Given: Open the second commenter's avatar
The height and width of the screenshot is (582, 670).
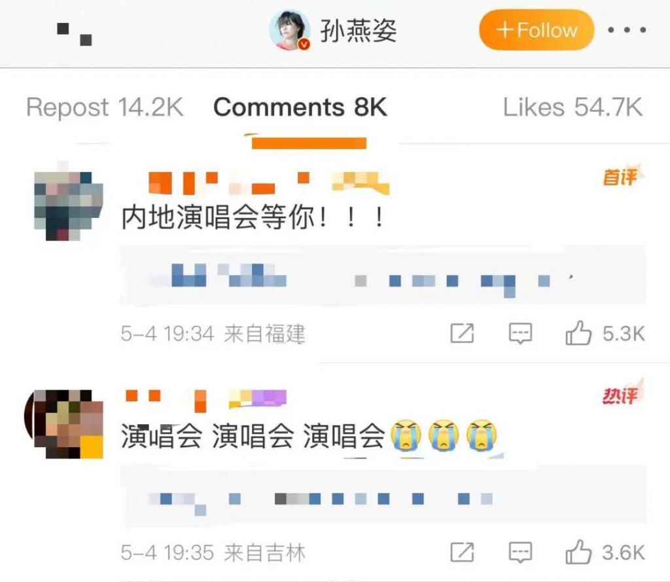Looking at the screenshot, I should (64, 424).
